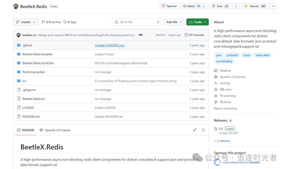Click the branch icon beside 4 Branches
This screenshot has height=169, width=286.
pos(43,22)
